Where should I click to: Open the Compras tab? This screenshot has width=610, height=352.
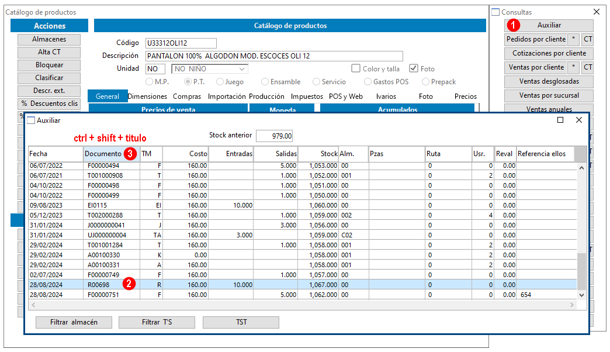tap(187, 96)
